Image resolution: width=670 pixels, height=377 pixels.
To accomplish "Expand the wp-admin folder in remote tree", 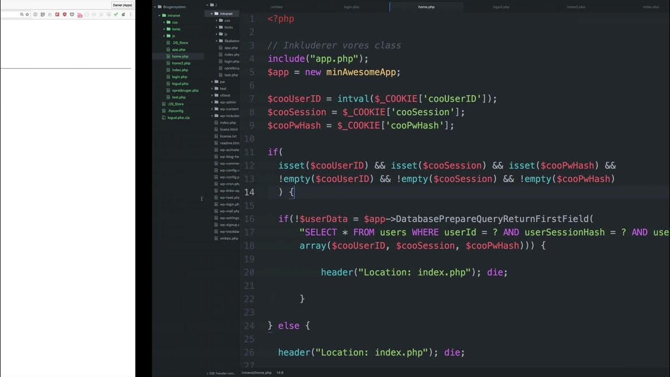I will coord(213,102).
